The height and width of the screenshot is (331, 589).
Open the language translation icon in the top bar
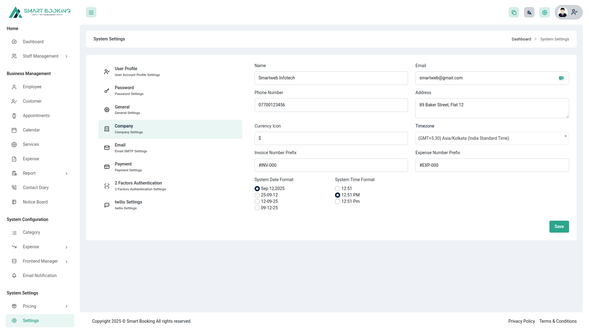click(529, 12)
